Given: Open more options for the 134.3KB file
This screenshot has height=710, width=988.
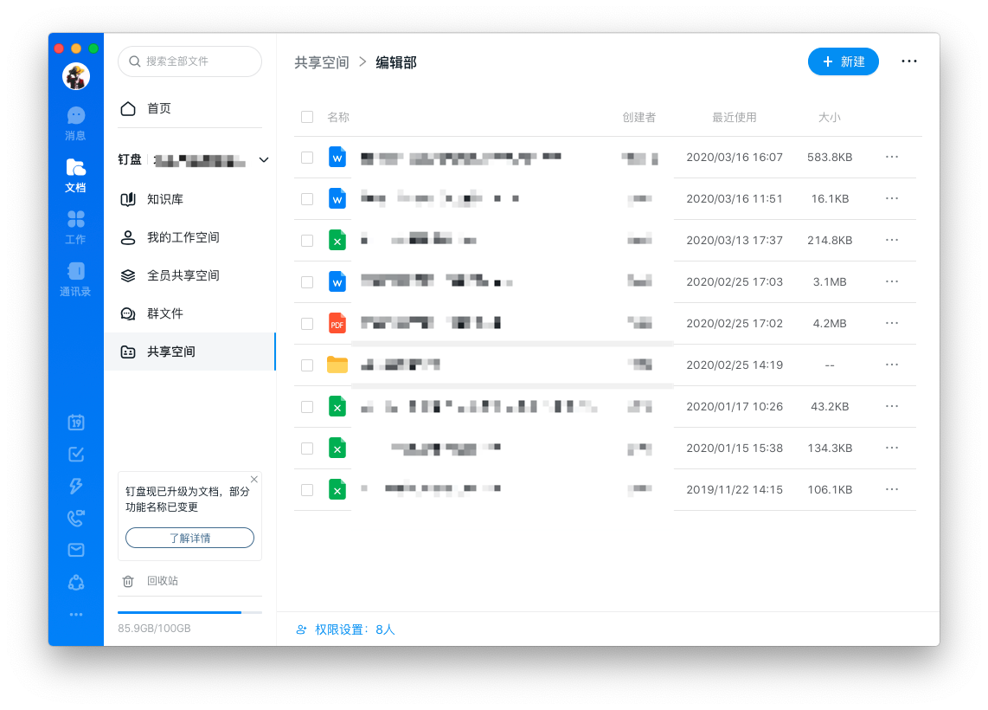Looking at the screenshot, I should click(x=892, y=449).
